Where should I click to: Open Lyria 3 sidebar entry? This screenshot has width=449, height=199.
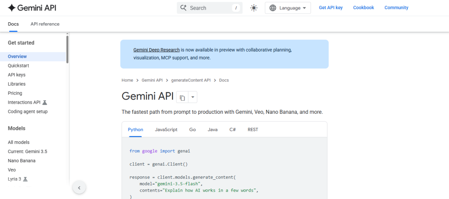14,179
